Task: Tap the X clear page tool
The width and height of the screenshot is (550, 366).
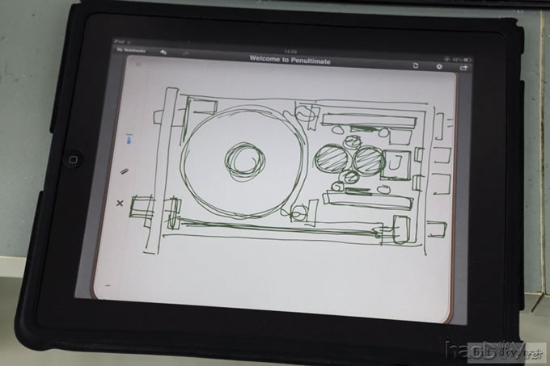Action: 121,203
